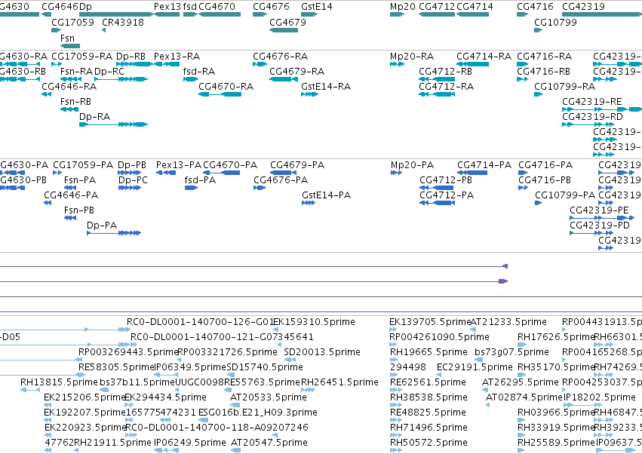Click EST EK159310.5prime
This screenshot has width=642, height=454.
(314, 322)
